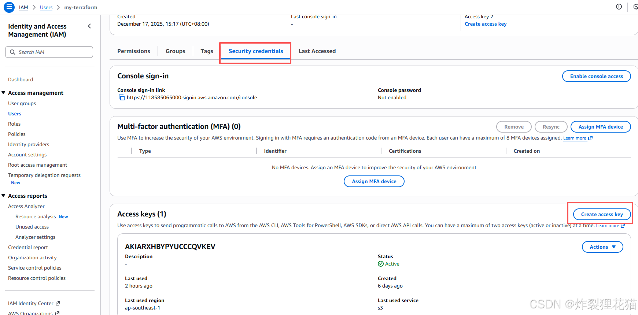Click Enable console access button

coord(597,76)
